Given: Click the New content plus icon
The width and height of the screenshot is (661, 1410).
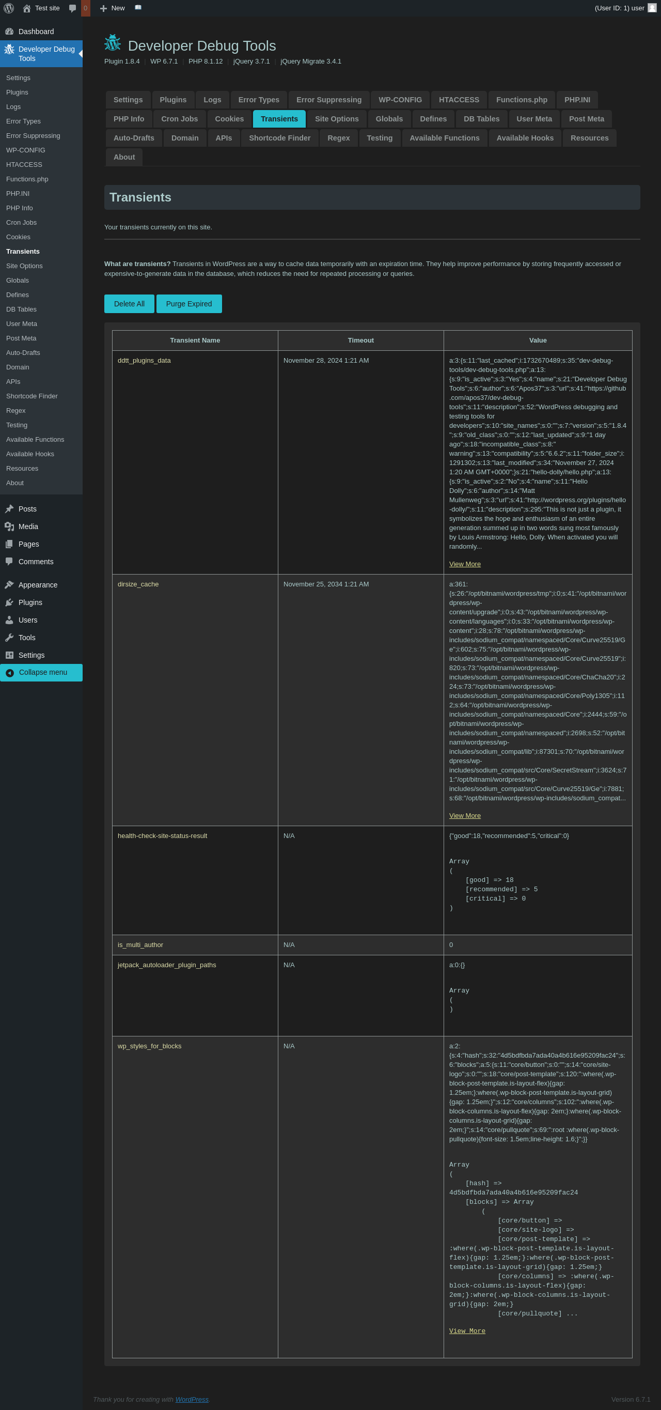Looking at the screenshot, I should coord(103,8).
